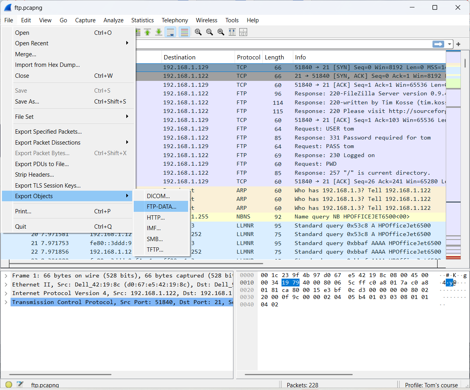470x390 pixels.
Task: Expand the Frame 1 details row
Action: [x=6, y=276]
